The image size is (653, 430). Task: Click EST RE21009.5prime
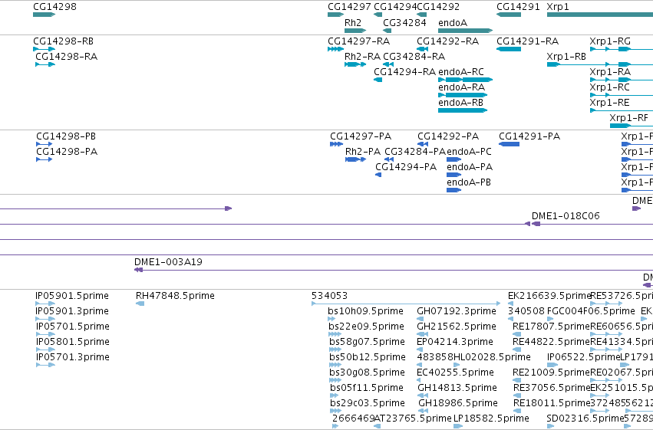tap(517, 380)
